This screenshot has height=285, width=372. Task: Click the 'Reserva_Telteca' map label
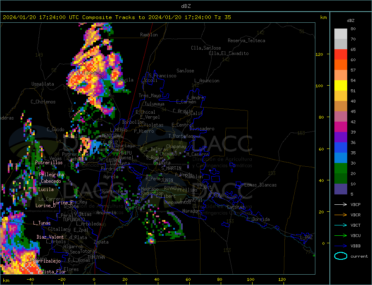tap(246, 41)
